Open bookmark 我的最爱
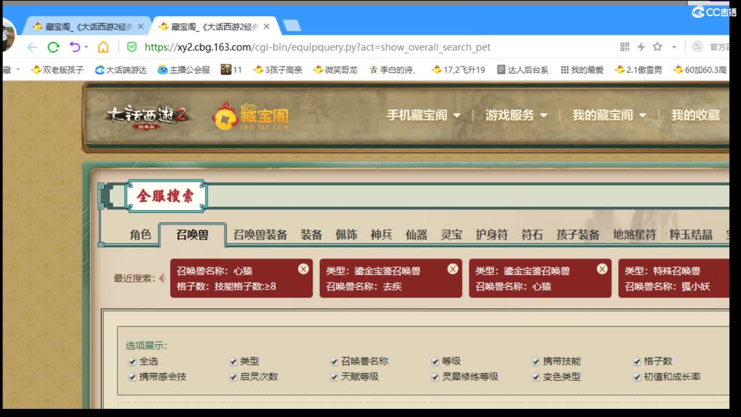The image size is (741, 417). [582, 69]
